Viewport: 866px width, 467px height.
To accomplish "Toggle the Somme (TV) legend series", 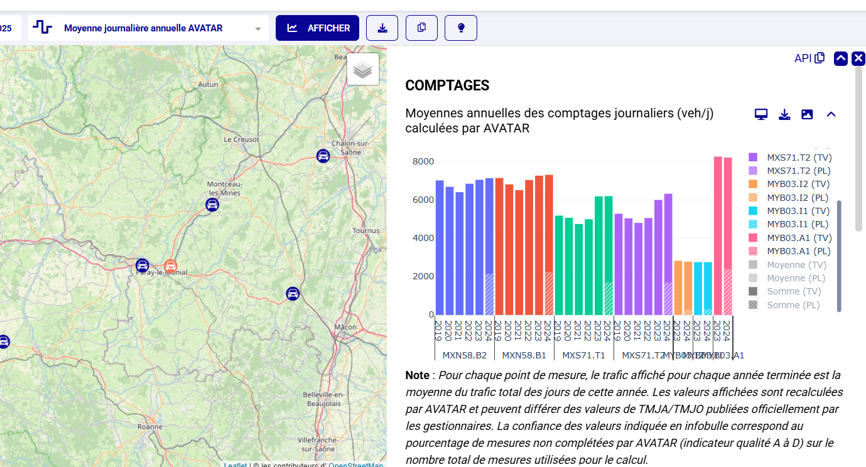I will (792, 291).
